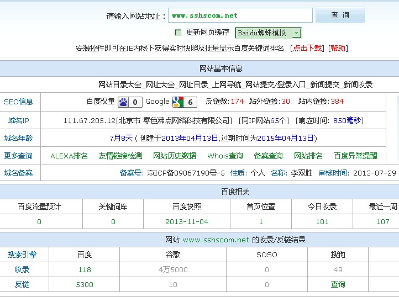The width and height of the screenshot is (399, 297).
Task: Click Baidu 反链 value 5300
Action: 85,284
